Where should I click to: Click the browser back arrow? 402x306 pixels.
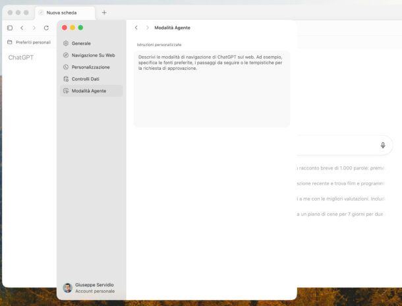(x=22, y=28)
